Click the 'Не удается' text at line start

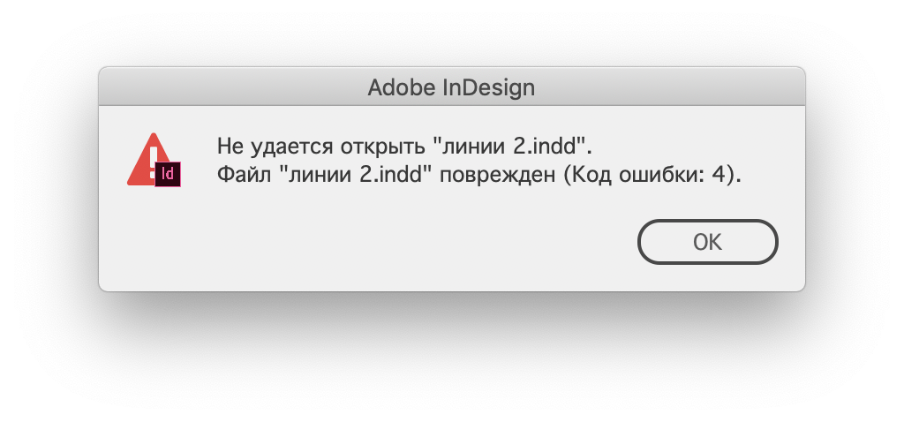pos(275,147)
